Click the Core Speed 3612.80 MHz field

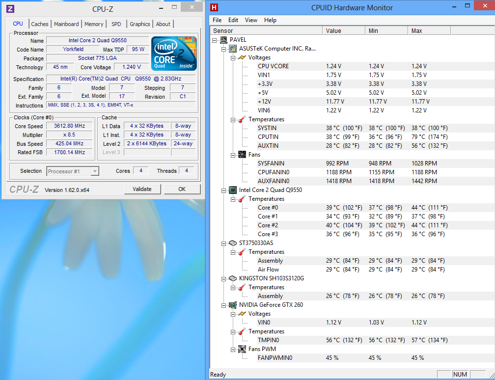pos(69,126)
